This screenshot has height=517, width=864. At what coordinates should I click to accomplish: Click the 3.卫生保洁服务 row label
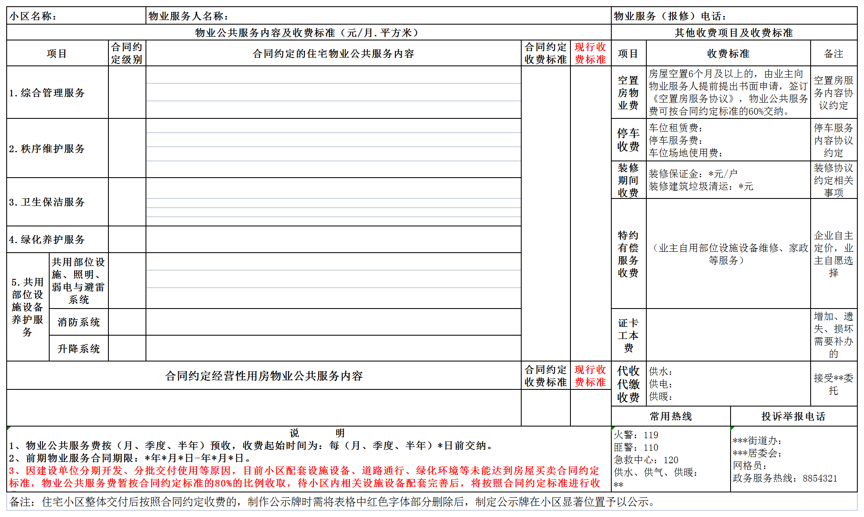click(x=58, y=202)
